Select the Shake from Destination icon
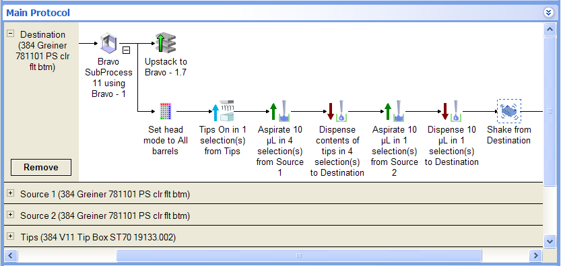Viewport: 561px width, 266px height. click(x=508, y=111)
